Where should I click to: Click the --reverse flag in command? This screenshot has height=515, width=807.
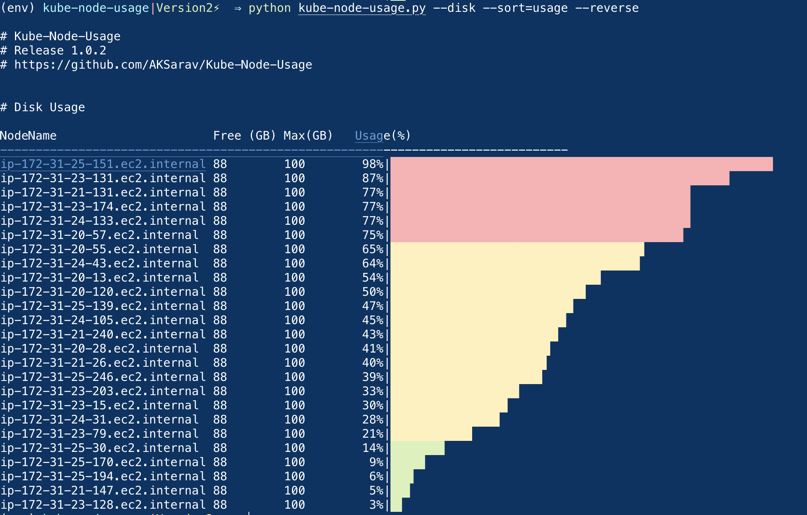(x=607, y=8)
